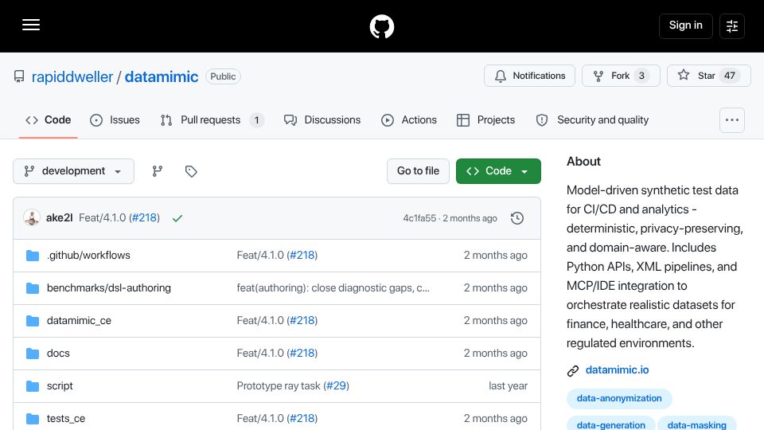The image size is (764, 430).
Task: Open #218 in latest commit header
Action: [x=145, y=218]
